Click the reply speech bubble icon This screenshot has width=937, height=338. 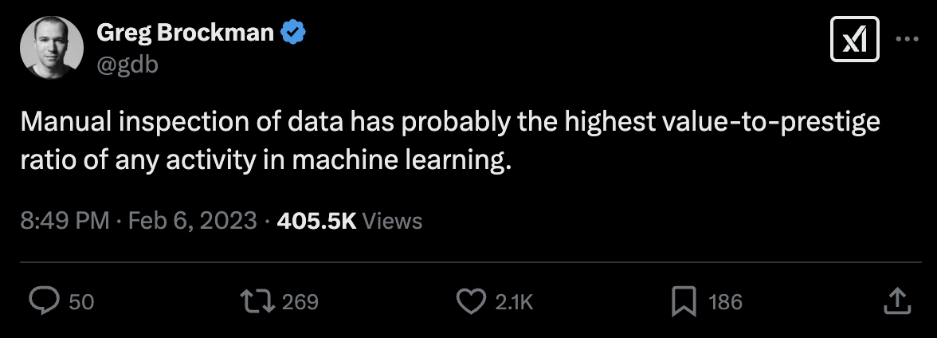coord(45,301)
